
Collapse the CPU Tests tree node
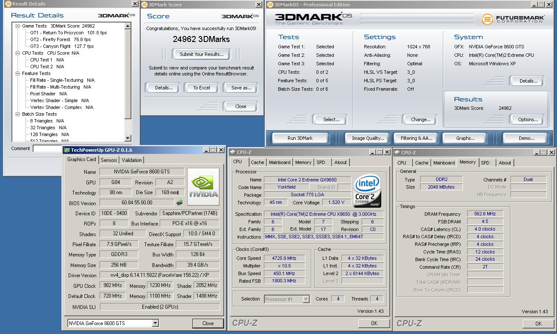pyautogui.click(x=18, y=53)
